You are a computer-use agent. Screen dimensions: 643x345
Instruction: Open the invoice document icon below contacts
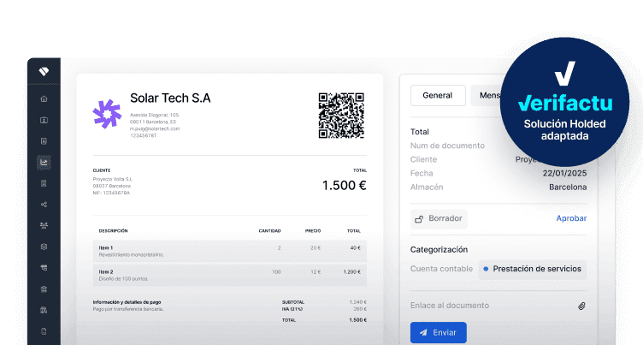(44, 141)
